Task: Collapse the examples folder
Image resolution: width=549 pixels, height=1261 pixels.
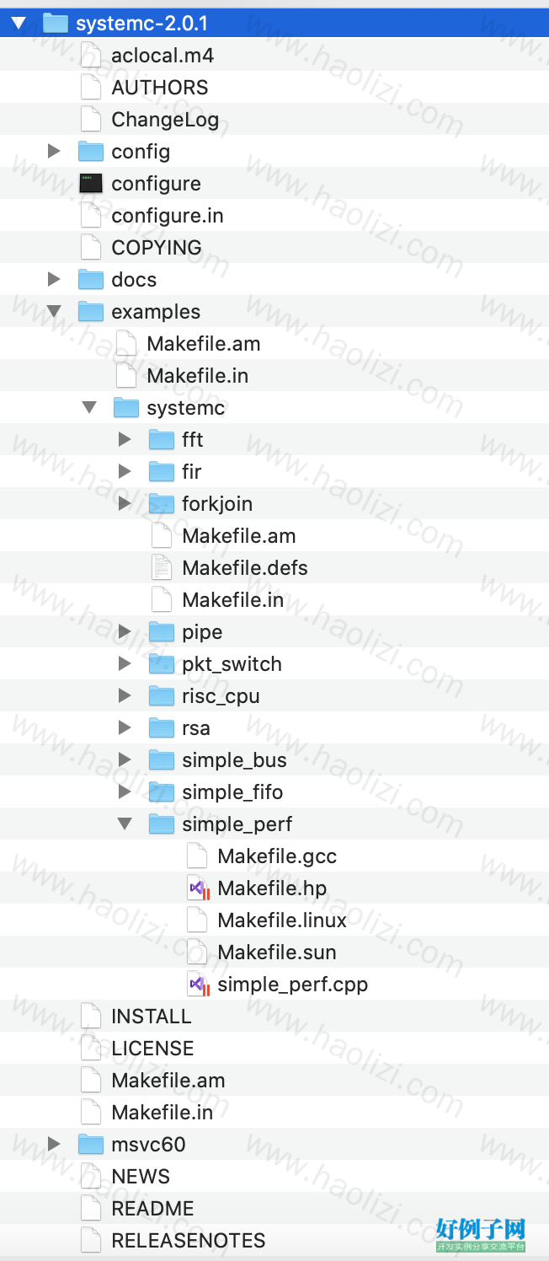Action: click(54, 312)
